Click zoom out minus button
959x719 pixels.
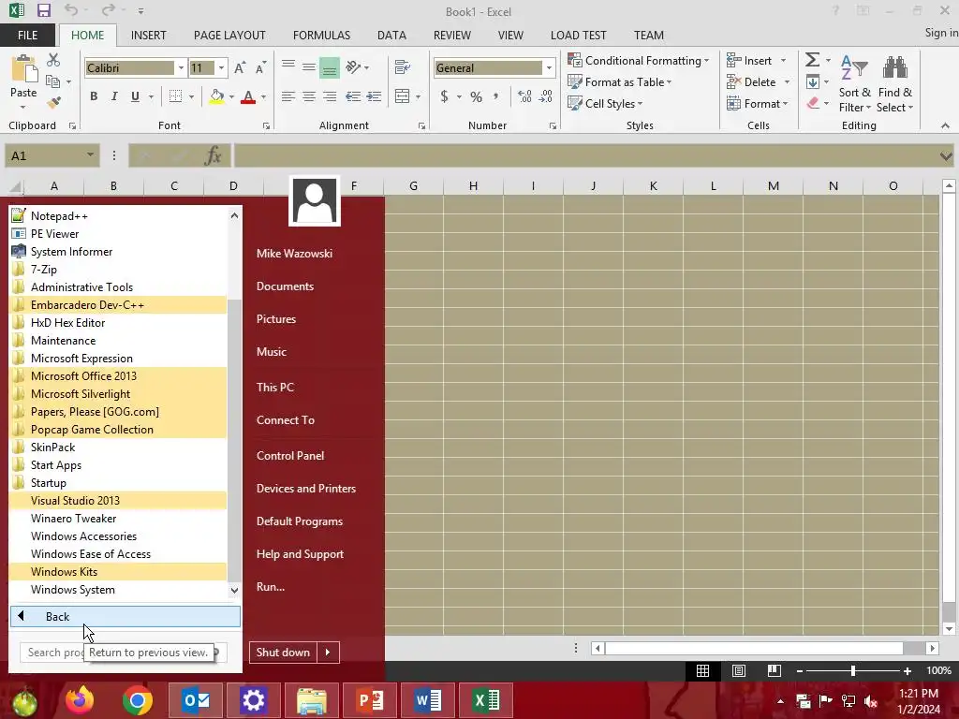[800, 671]
